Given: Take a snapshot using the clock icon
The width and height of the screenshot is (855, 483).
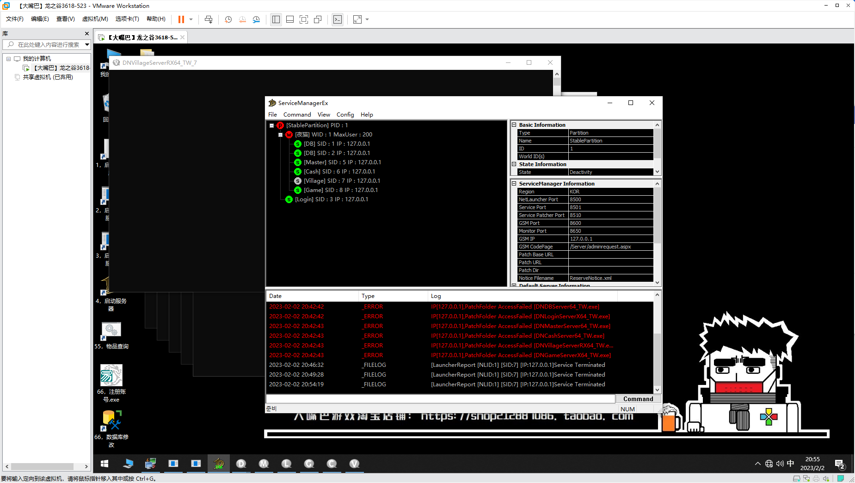Looking at the screenshot, I should 228,19.
